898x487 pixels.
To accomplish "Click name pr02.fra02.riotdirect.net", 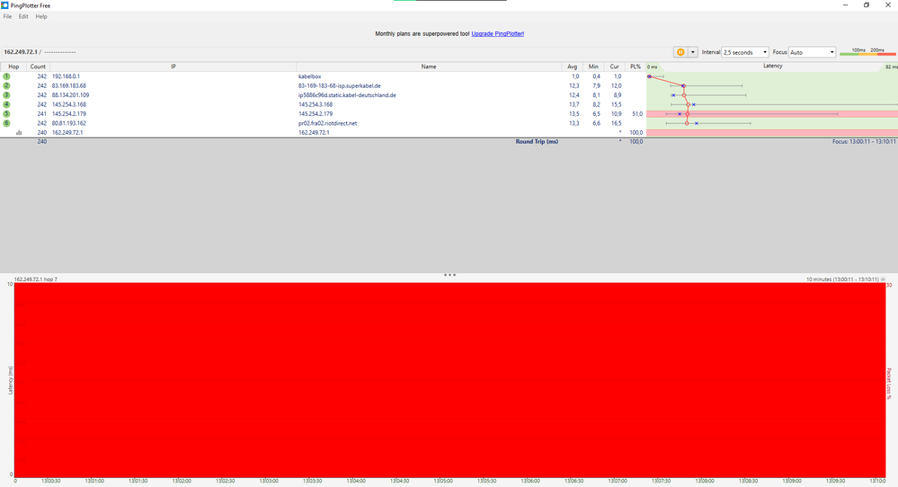I will 327,123.
